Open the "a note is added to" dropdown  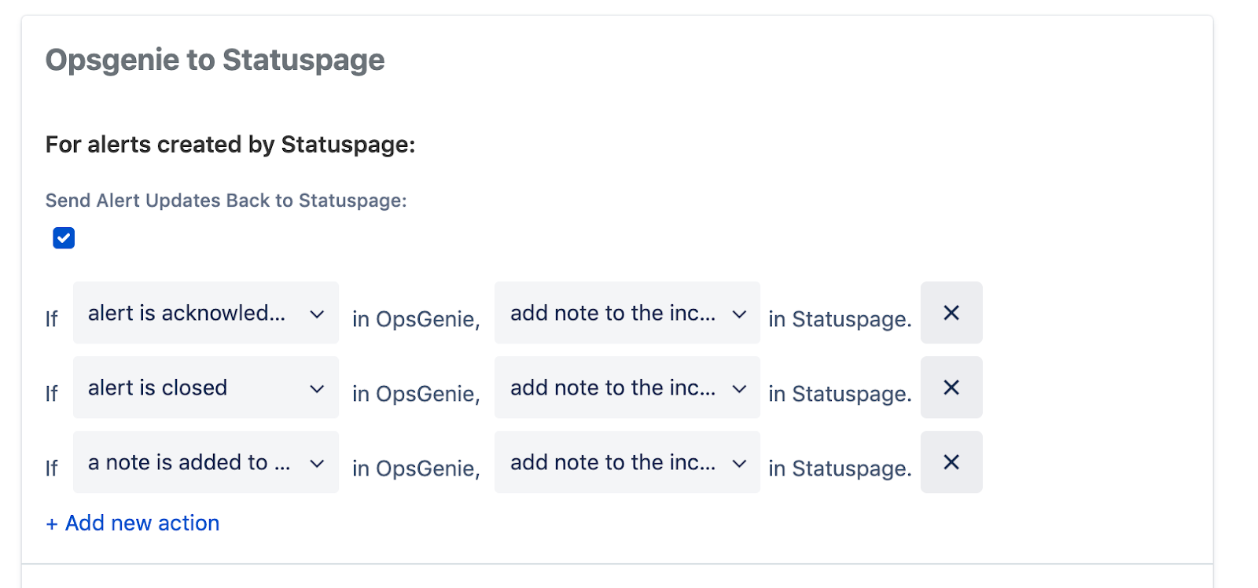(x=204, y=462)
